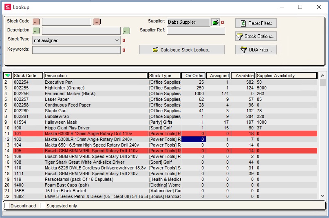Sort by Description column header
Viewport: 329px width, 218px height.
(95, 76)
